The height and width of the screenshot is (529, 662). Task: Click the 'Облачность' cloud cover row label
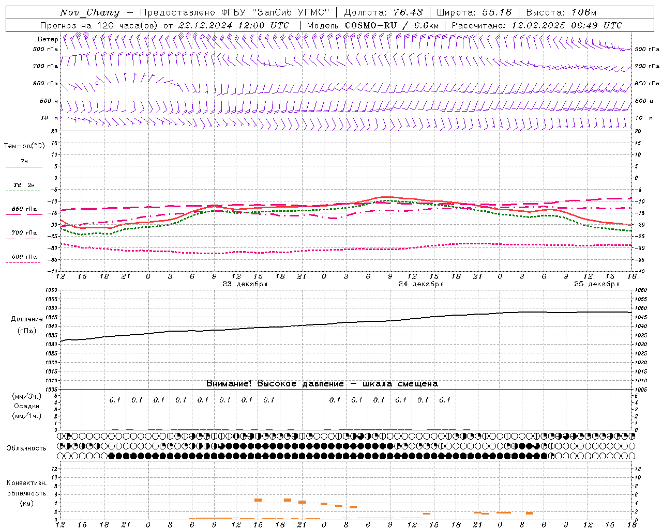point(26,448)
